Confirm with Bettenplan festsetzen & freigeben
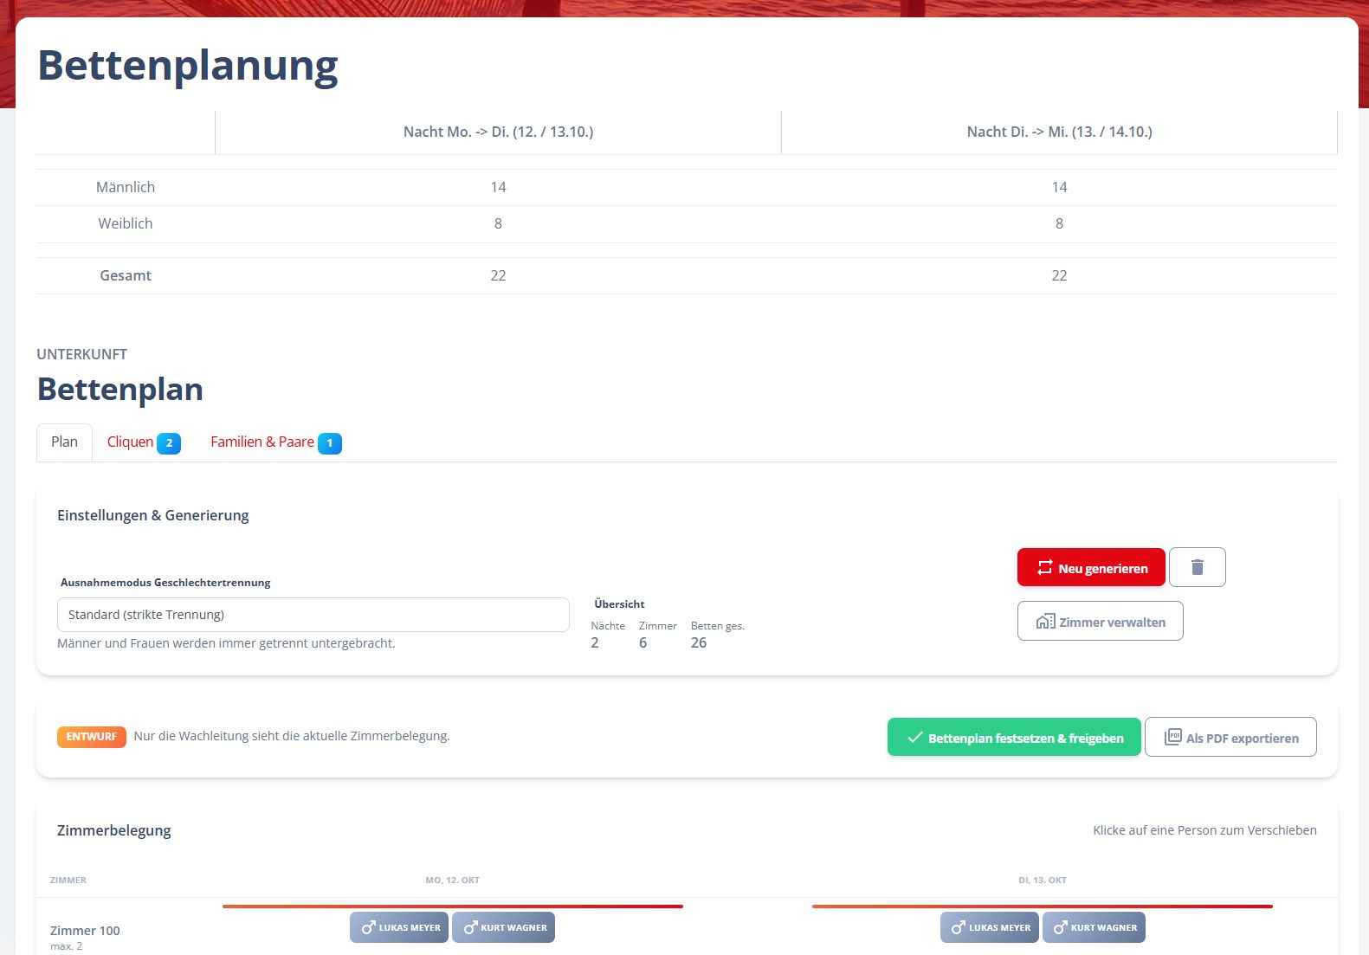The width and height of the screenshot is (1369, 955). pyautogui.click(x=1014, y=737)
